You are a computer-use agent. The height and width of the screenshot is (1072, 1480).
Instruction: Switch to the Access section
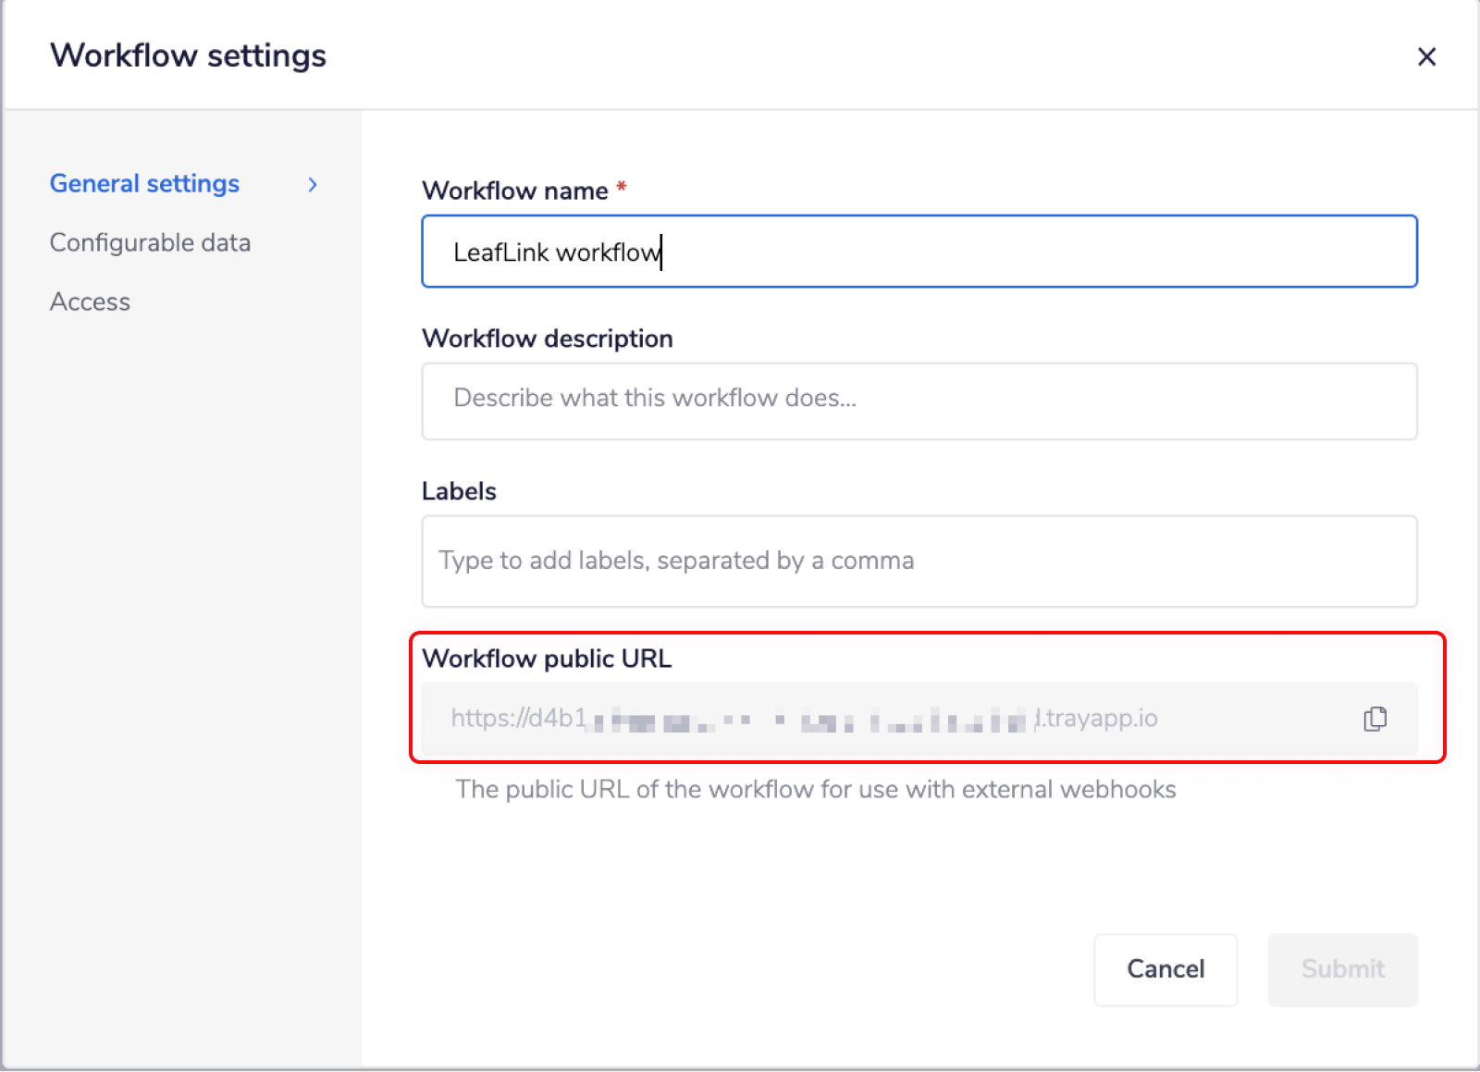90,301
